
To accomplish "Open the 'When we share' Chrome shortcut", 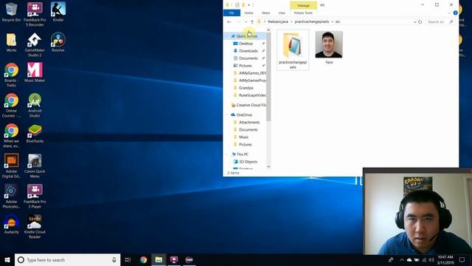I will 11,135.
